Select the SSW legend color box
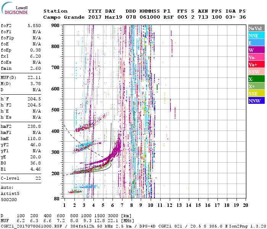The width and height of the screenshot is (267, 229). (256, 72)
